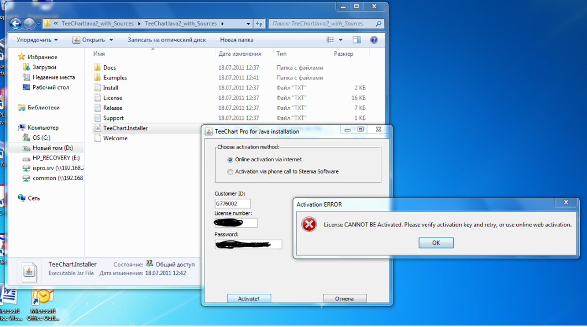Click the Отмена cancel button

pyautogui.click(x=344, y=299)
